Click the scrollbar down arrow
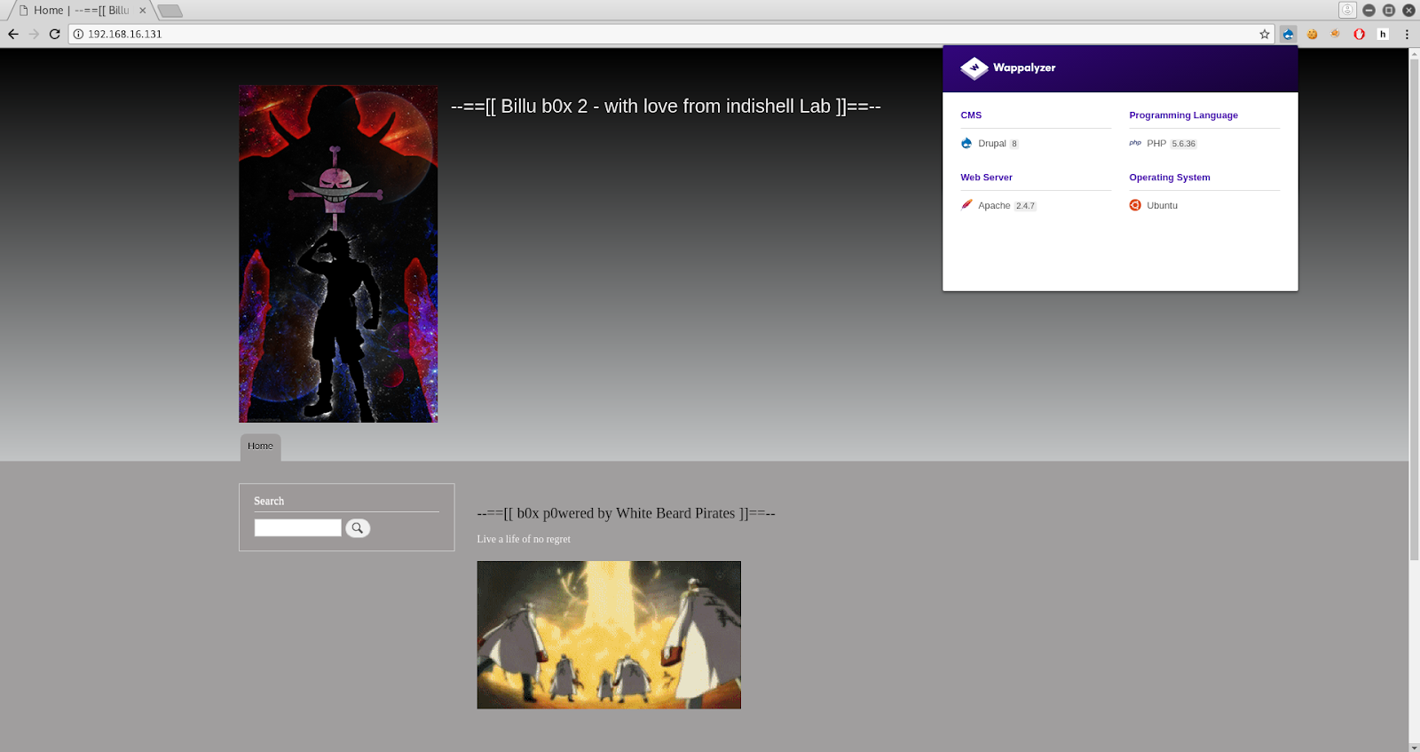Viewport: 1420px width, 752px height. 1414,747
